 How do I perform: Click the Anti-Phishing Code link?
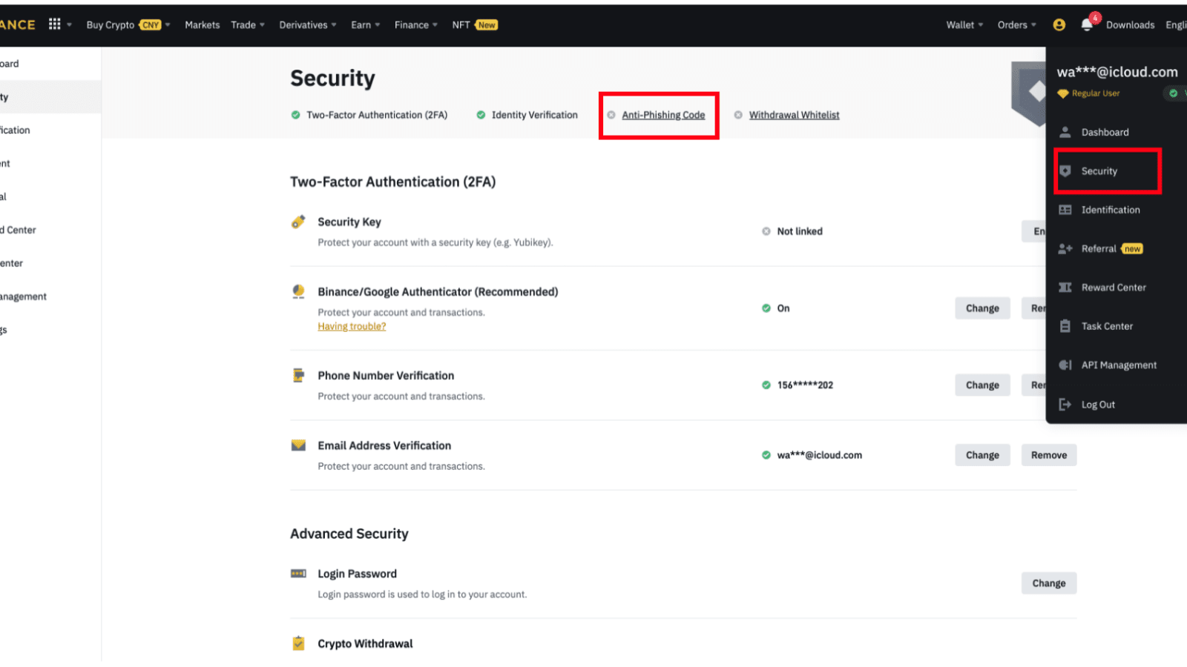pyautogui.click(x=664, y=115)
